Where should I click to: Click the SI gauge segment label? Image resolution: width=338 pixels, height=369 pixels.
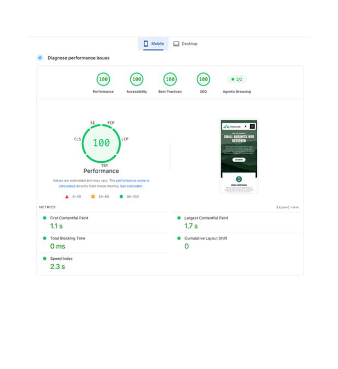click(93, 123)
